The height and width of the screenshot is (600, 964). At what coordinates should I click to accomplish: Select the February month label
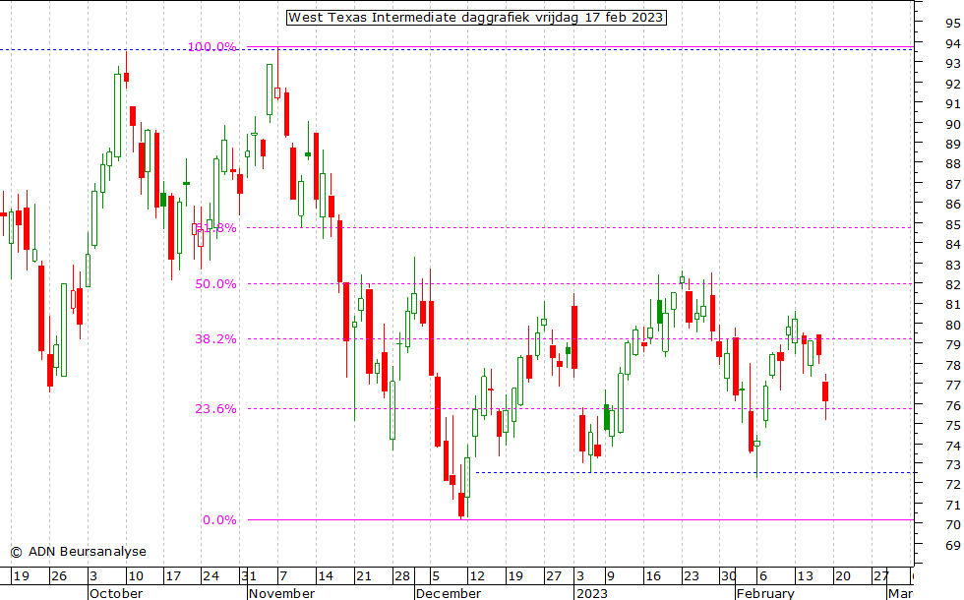click(764, 593)
